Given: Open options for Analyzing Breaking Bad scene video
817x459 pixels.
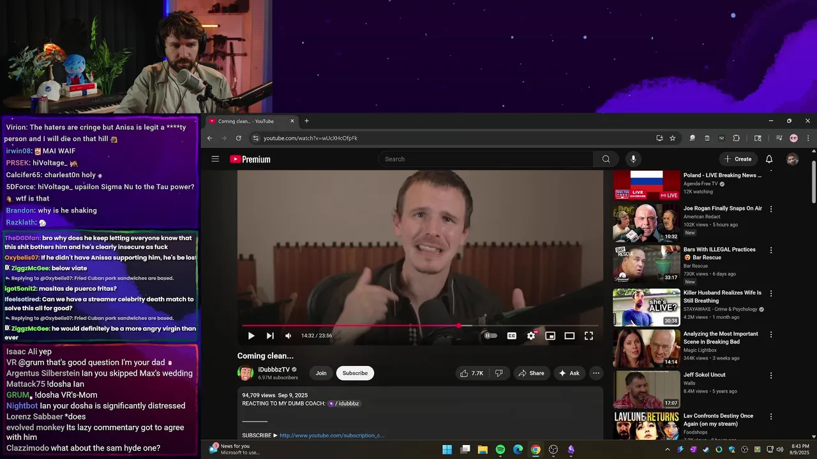Looking at the screenshot, I should click(x=771, y=335).
